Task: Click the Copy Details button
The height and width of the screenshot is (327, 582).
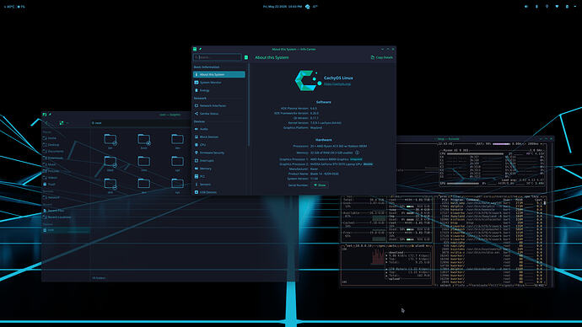Action: pos(381,57)
